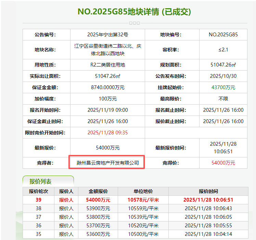Select plot ratio value ≤2.1
256x240 pixels.
(x=223, y=50)
